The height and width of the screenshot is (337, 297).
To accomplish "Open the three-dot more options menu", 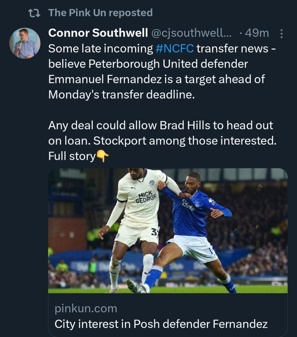I will click(282, 33).
